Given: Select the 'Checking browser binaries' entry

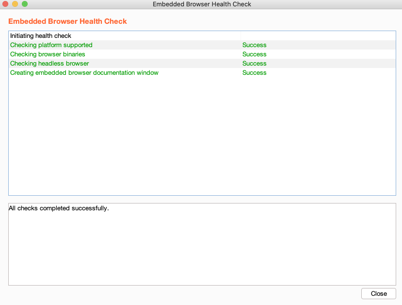Looking at the screenshot, I should pyautogui.click(x=47, y=54).
